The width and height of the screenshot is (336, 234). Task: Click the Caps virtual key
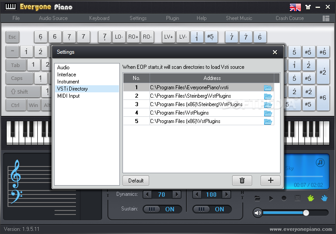19,78
